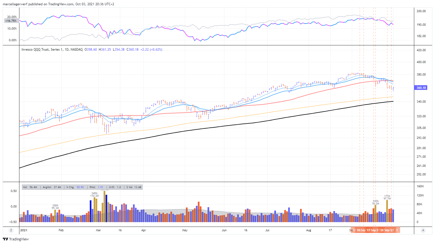Click the Z timezone button
The width and height of the screenshot is (435, 244).
point(11,230)
